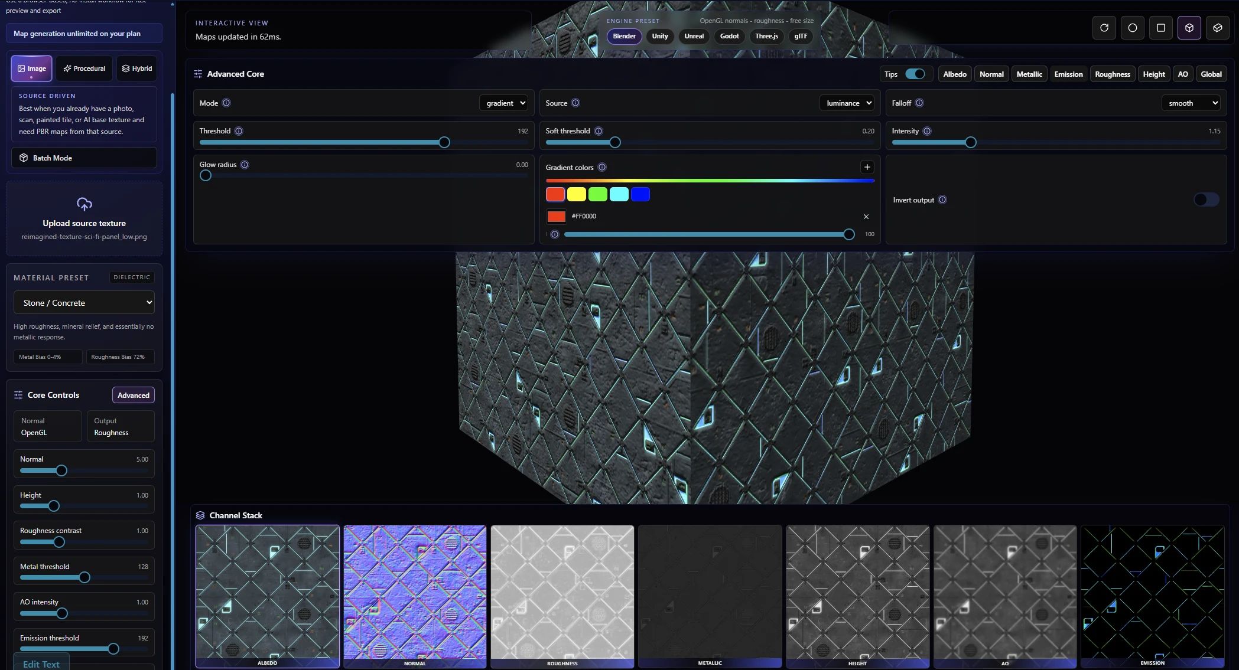Image resolution: width=1239 pixels, height=670 pixels.
Task: Click the info icon beside position slider
Action: pos(555,234)
